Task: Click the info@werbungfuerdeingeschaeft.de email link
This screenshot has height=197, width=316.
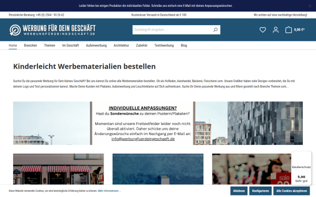Action: click(143, 139)
